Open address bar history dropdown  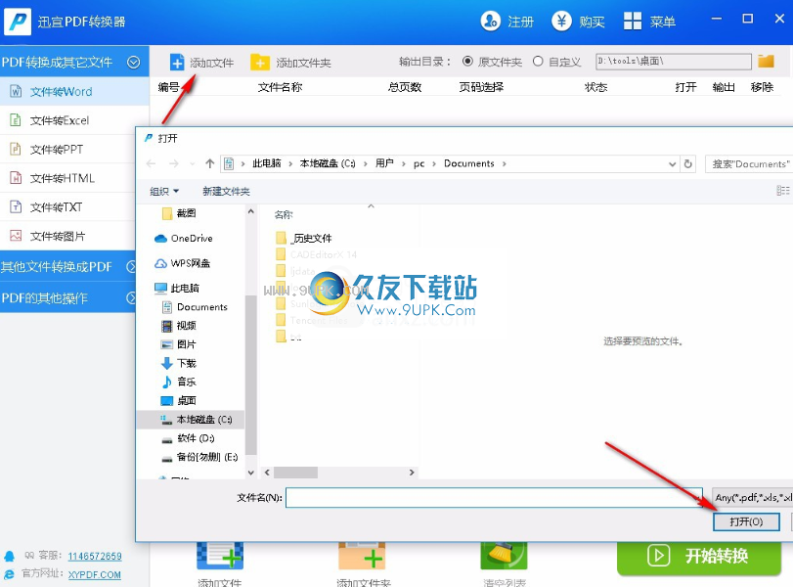pos(672,164)
